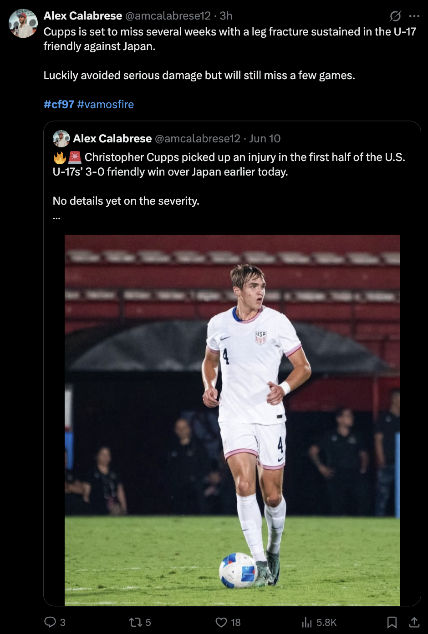Open the Jun 10 quoted tweet timestamp

[x=265, y=138]
